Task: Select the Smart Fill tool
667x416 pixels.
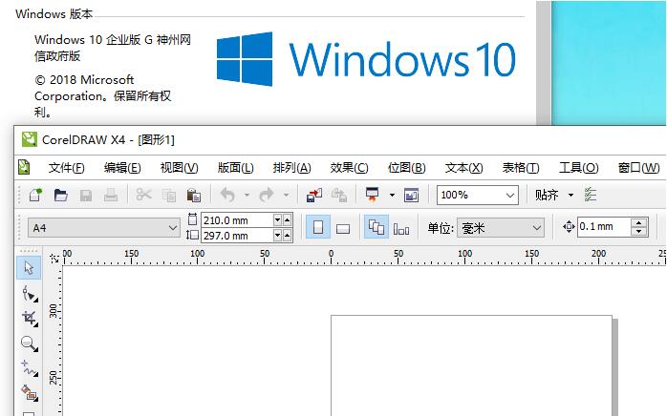Action: coord(30,393)
